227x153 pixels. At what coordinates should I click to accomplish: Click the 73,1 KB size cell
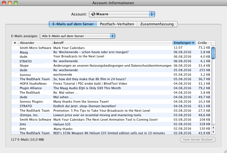tap(204, 48)
